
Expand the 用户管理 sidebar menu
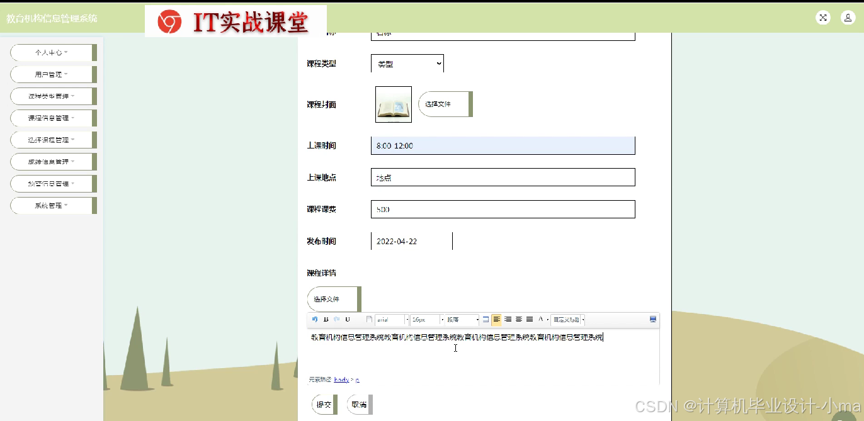[53, 74]
